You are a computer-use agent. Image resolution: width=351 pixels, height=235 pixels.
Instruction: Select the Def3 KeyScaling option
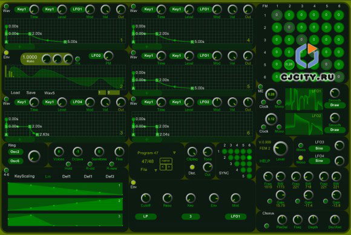tap(110, 176)
